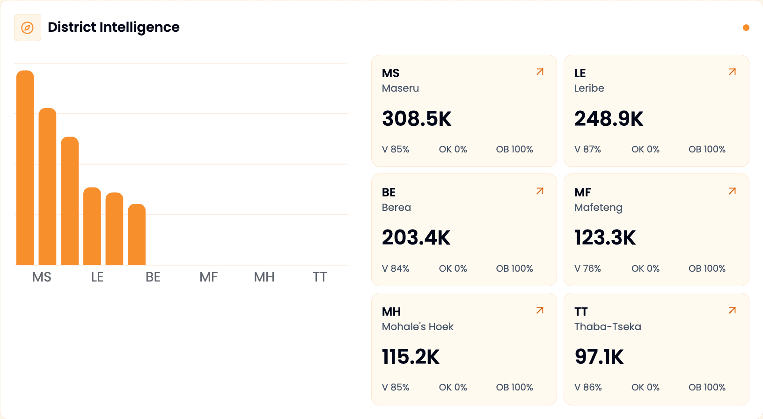Select the second tallest chart bar
Screen dimensions: 763x419
[x=47, y=187]
